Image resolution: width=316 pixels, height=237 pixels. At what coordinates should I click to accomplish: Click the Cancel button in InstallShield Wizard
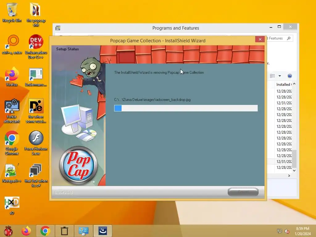tap(243, 192)
